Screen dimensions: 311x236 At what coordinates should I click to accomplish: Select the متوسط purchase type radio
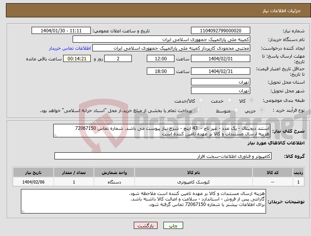click(x=236, y=110)
